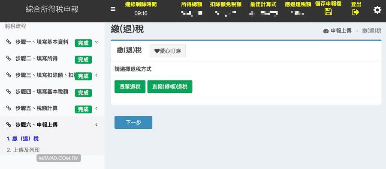
Task: Expand the 步驟三 chevron arrow
Action: click(96, 75)
